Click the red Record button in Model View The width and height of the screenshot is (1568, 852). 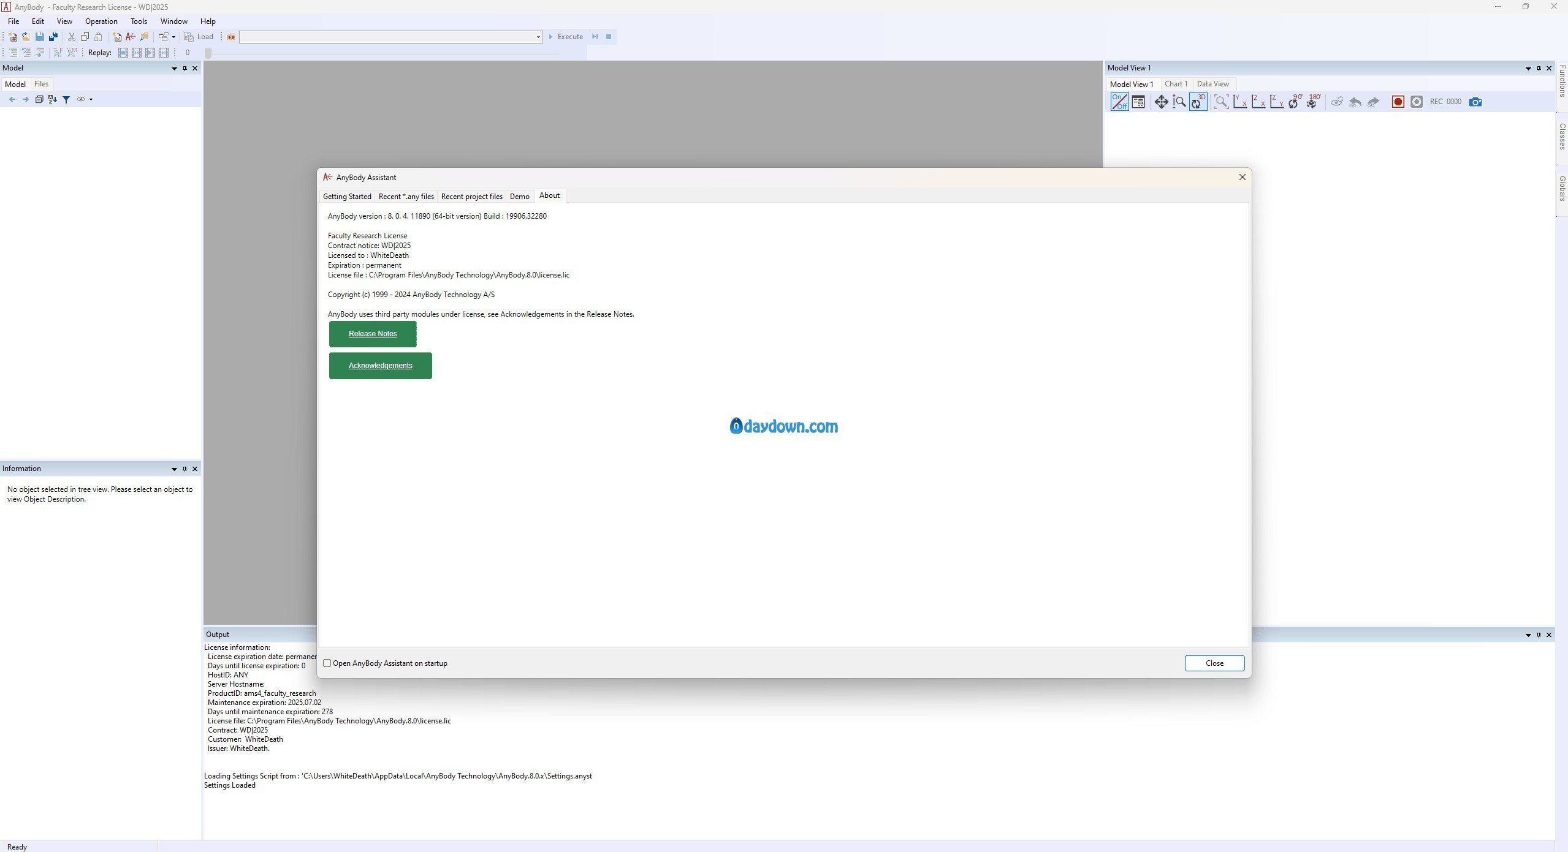pos(1398,102)
